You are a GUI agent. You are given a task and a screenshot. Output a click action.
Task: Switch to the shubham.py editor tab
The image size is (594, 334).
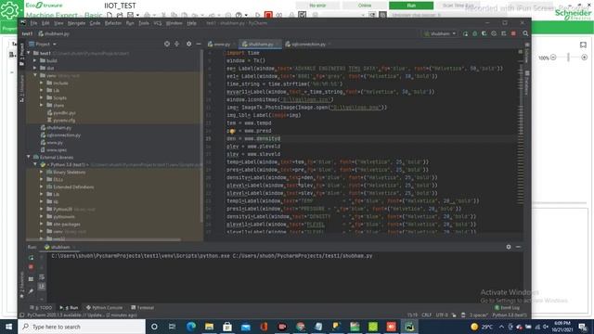(260, 45)
